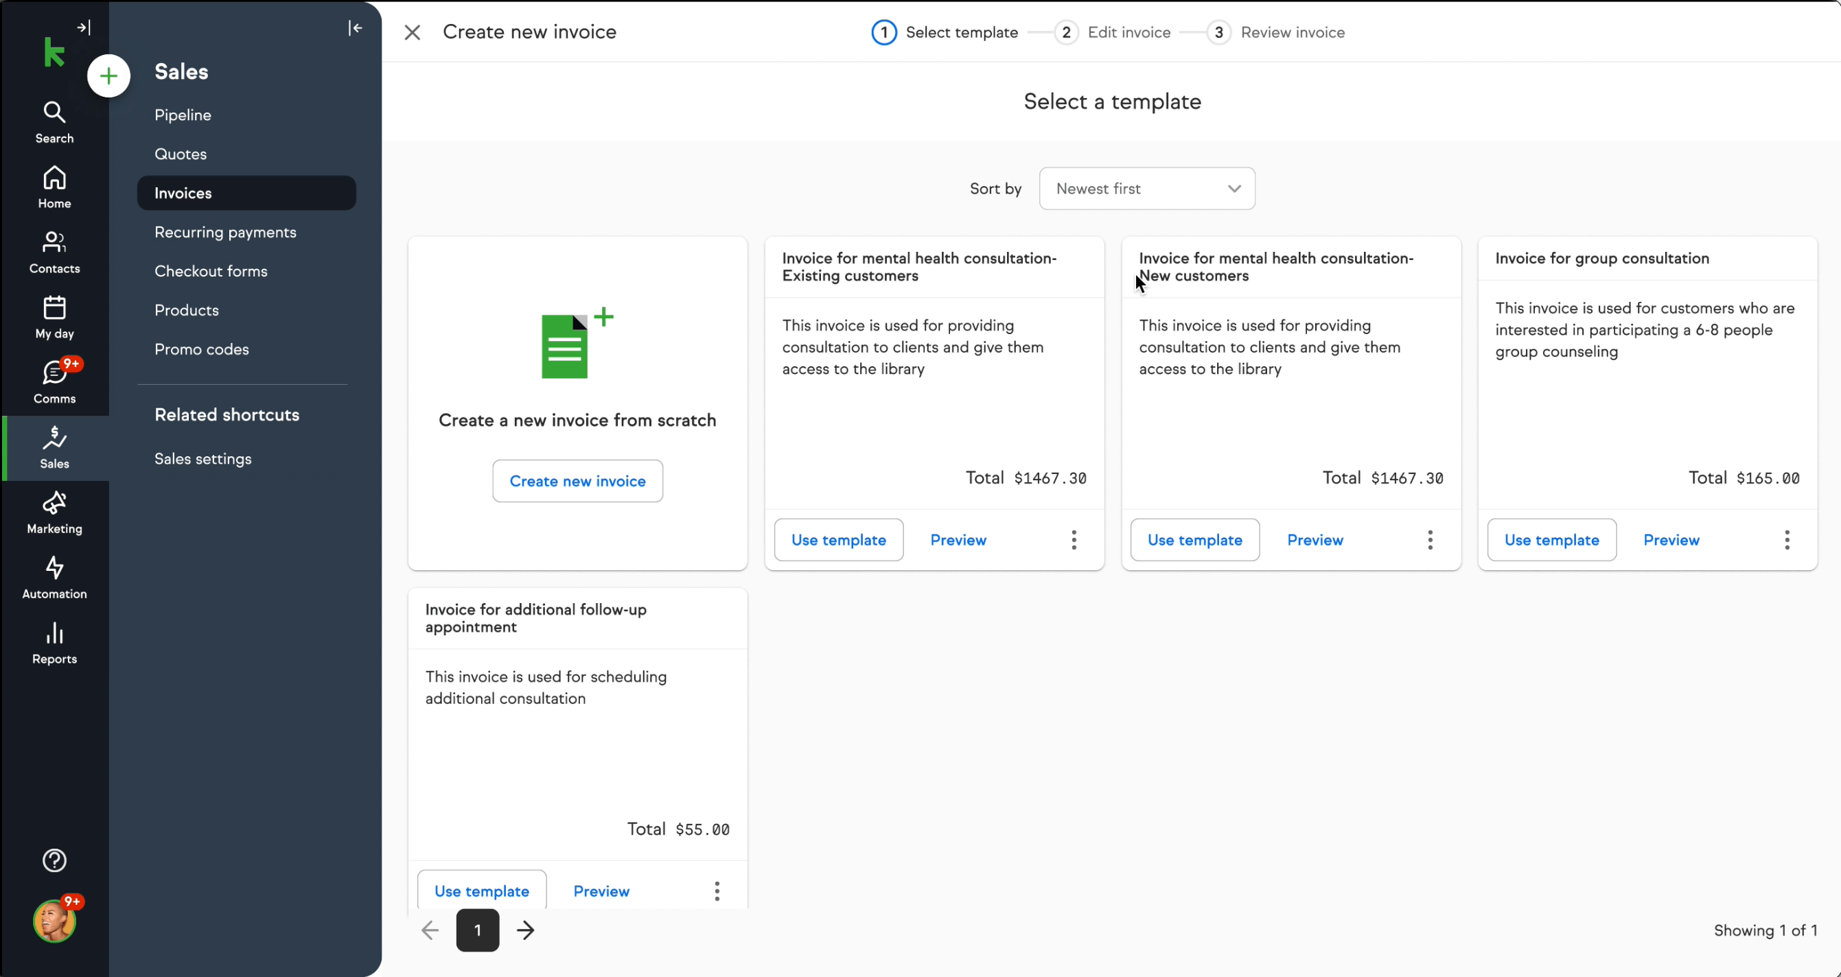Open more options for Existing customers template
1841x977 pixels.
coord(1074,540)
